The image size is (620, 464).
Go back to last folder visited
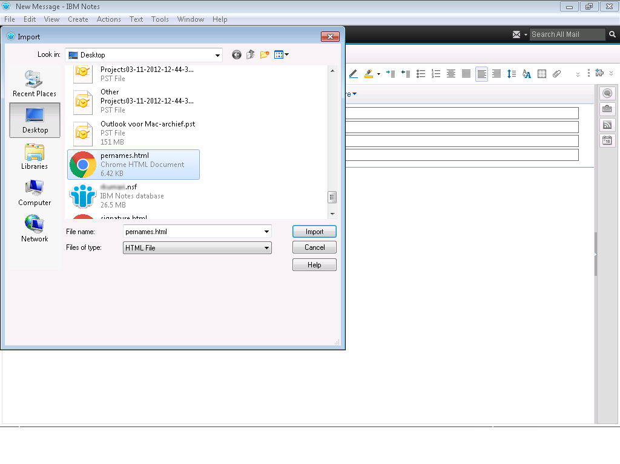pos(237,55)
